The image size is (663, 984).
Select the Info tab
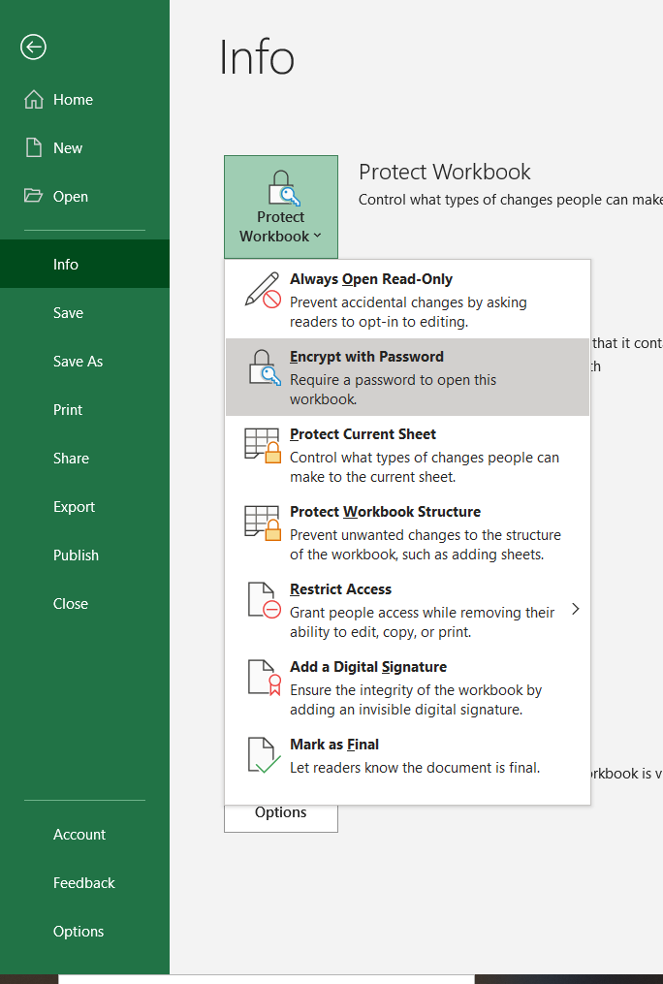[x=84, y=265]
